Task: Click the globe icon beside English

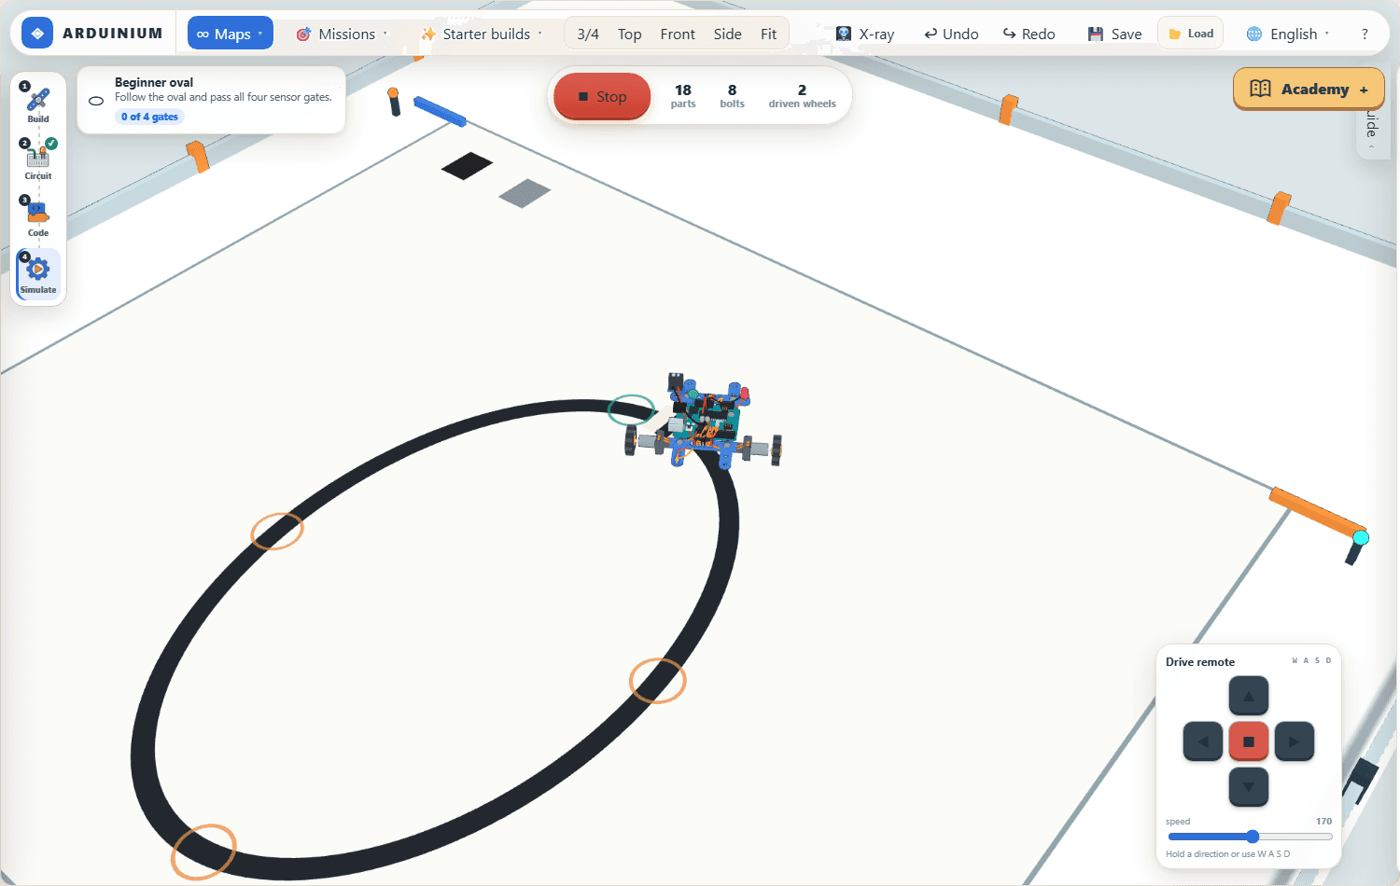Action: (x=1254, y=34)
